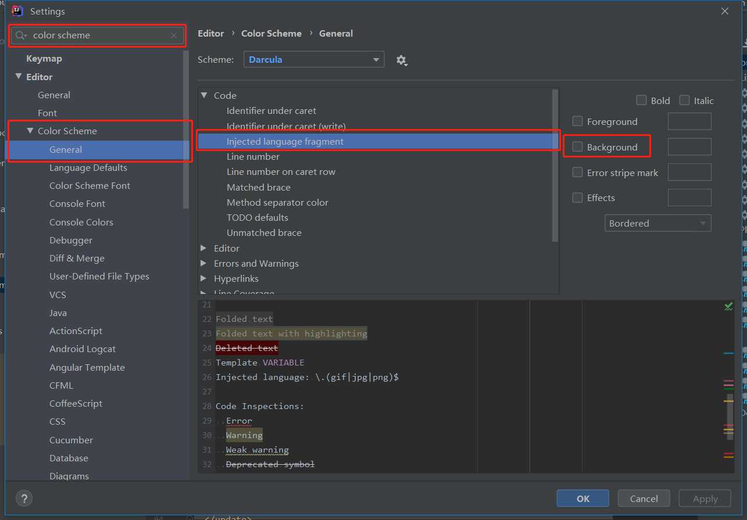This screenshot has width=747, height=520.
Task: Toggle the Effects checkbox
Action: click(577, 198)
